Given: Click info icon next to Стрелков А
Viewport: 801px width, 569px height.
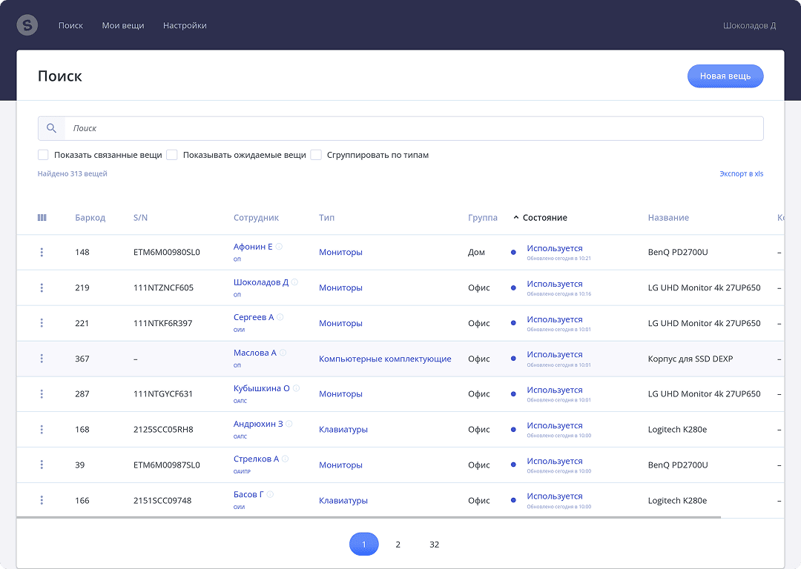Looking at the screenshot, I should click(285, 459).
